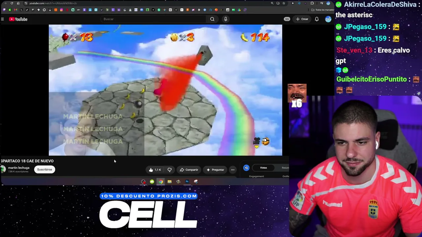Open the browser extensions puzzle icon
Image resolution: width=422 pixels, height=237 pixels.
312,3
